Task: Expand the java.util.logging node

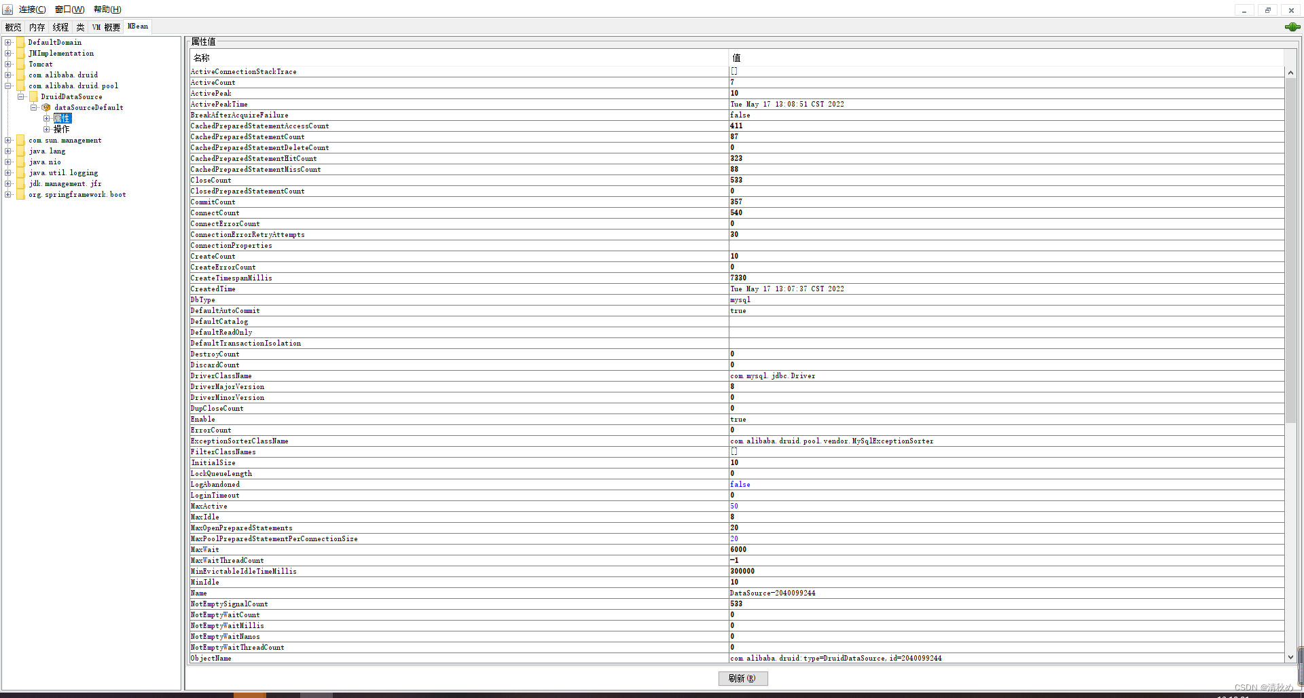Action: pos(8,172)
